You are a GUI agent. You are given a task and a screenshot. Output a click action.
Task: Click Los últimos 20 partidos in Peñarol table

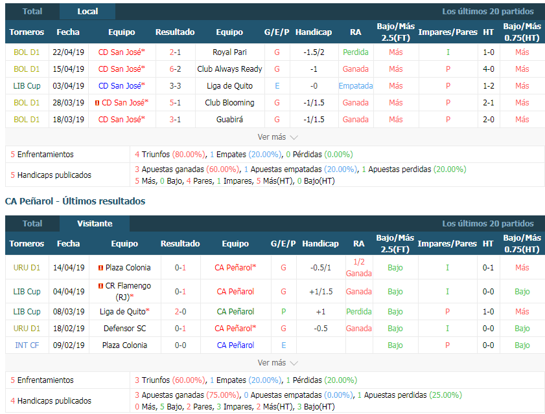(x=488, y=223)
